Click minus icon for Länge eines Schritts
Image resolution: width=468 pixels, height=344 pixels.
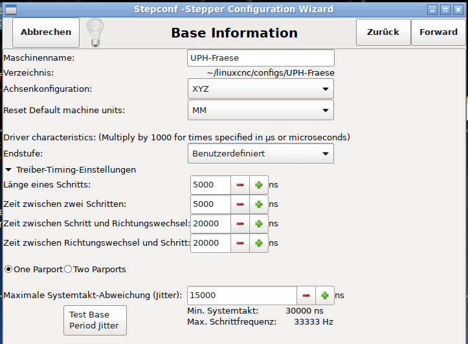[240, 185]
